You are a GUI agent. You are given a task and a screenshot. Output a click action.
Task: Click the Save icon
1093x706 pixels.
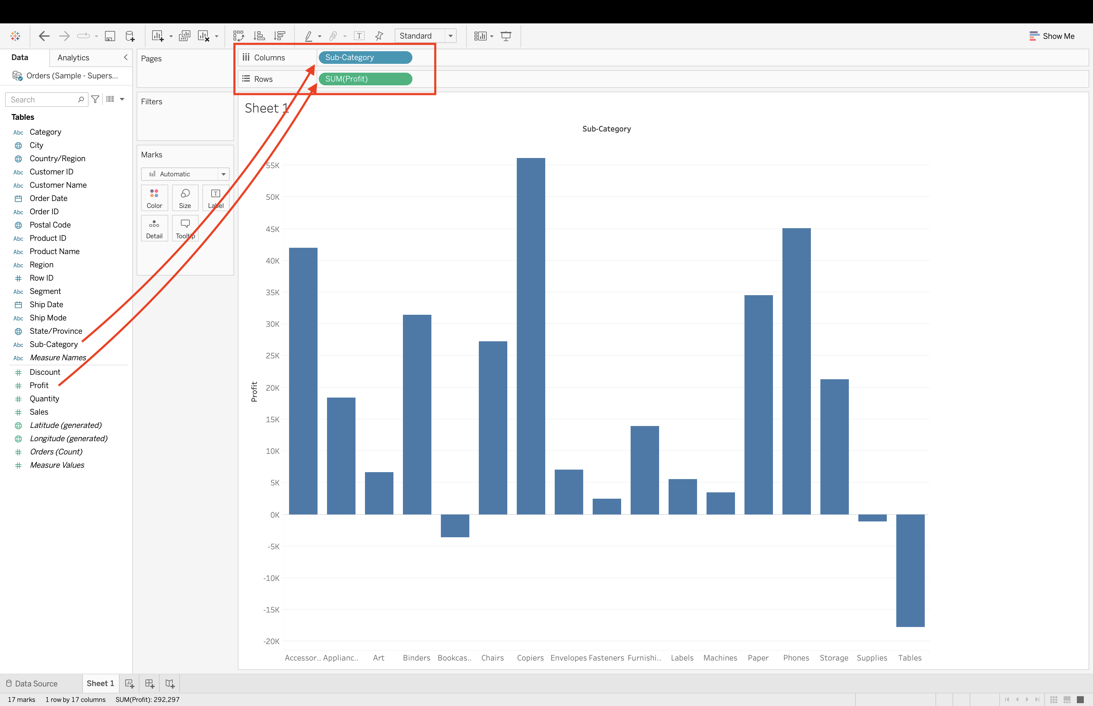click(110, 36)
